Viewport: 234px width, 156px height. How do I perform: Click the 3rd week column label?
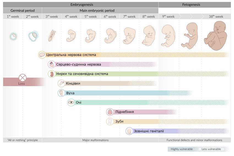(52, 17)
